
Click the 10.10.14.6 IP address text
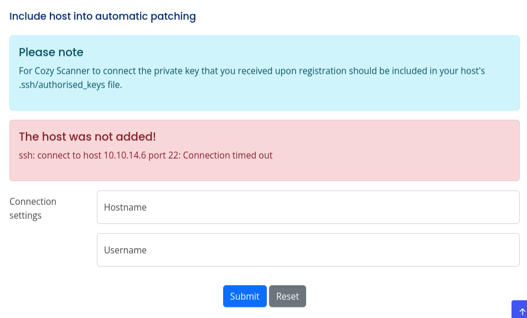click(x=125, y=155)
